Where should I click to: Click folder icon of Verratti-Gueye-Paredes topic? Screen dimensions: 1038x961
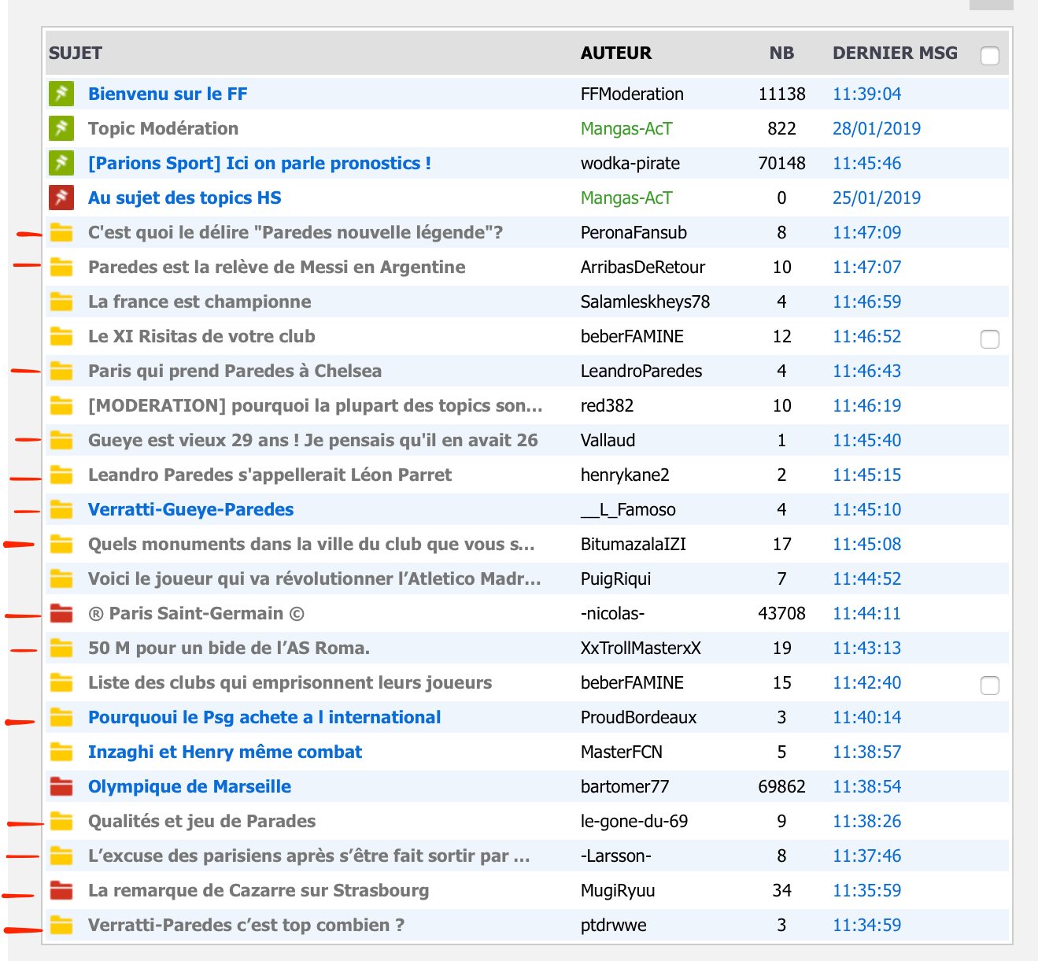[61, 509]
